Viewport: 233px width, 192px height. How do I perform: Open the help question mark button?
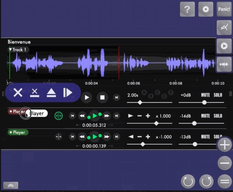(x=187, y=10)
